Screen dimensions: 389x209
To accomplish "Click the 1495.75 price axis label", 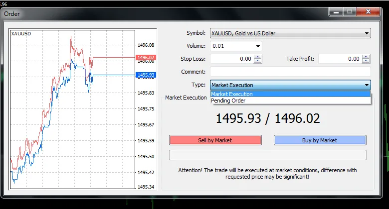I will click(x=146, y=108).
